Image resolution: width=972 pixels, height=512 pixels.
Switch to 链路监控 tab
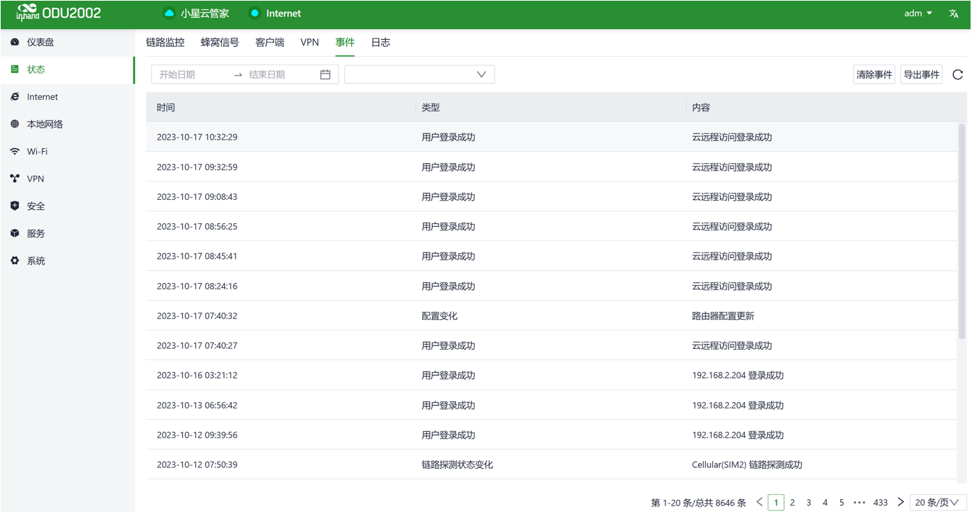pos(165,43)
